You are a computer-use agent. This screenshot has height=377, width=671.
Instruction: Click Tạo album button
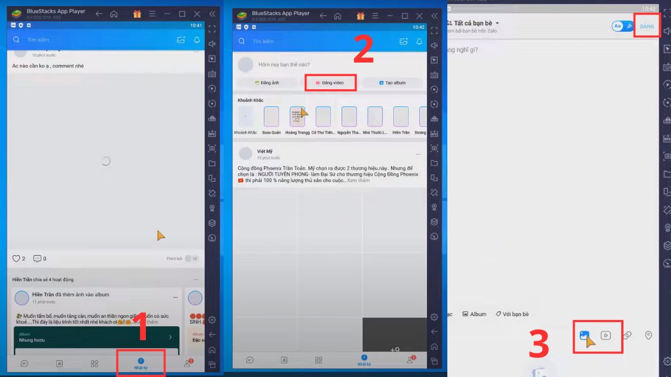click(x=393, y=83)
